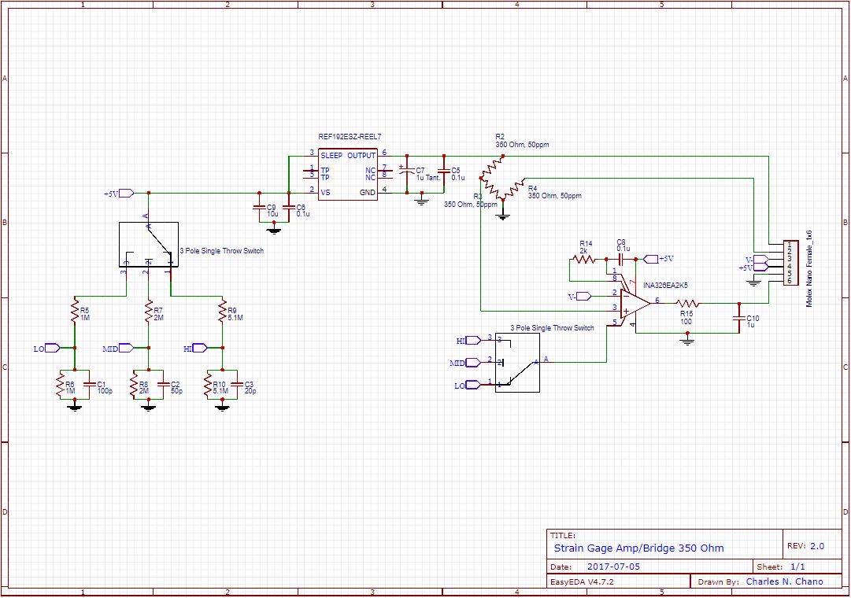This screenshot has height=598, width=851.
Task: Click the 'REF192ESZ-REEL7' part name label
Action: click(350, 137)
